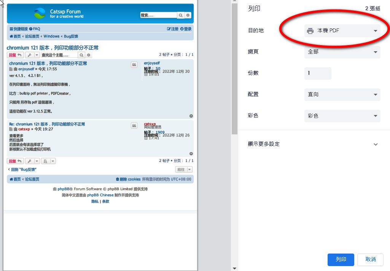390x271 pixels.
Task: Click the footer 论坛首页 link
Action: [x=32, y=179]
